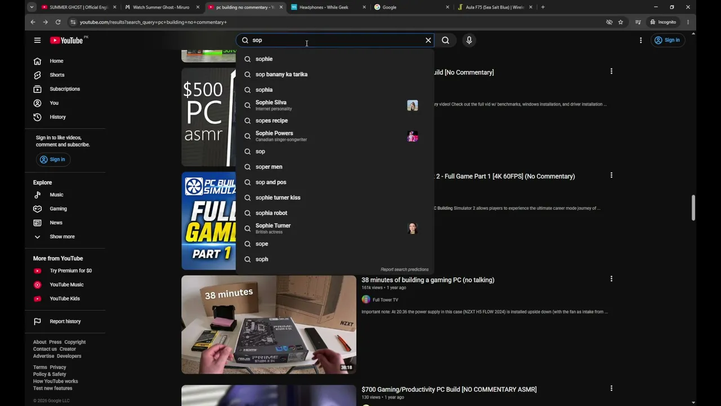The height and width of the screenshot is (406, 721).
Task: Open Shorts in the sidebar
Action: point(57,75)
